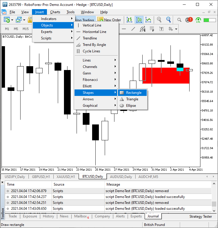Expand the Elliott submenu
Viewport: 218px width, 228px height.
(96, 86)
